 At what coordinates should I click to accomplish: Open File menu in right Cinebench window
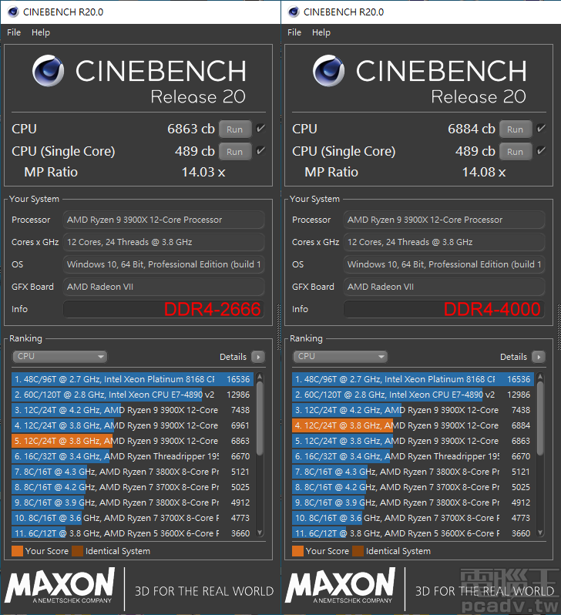294,32
